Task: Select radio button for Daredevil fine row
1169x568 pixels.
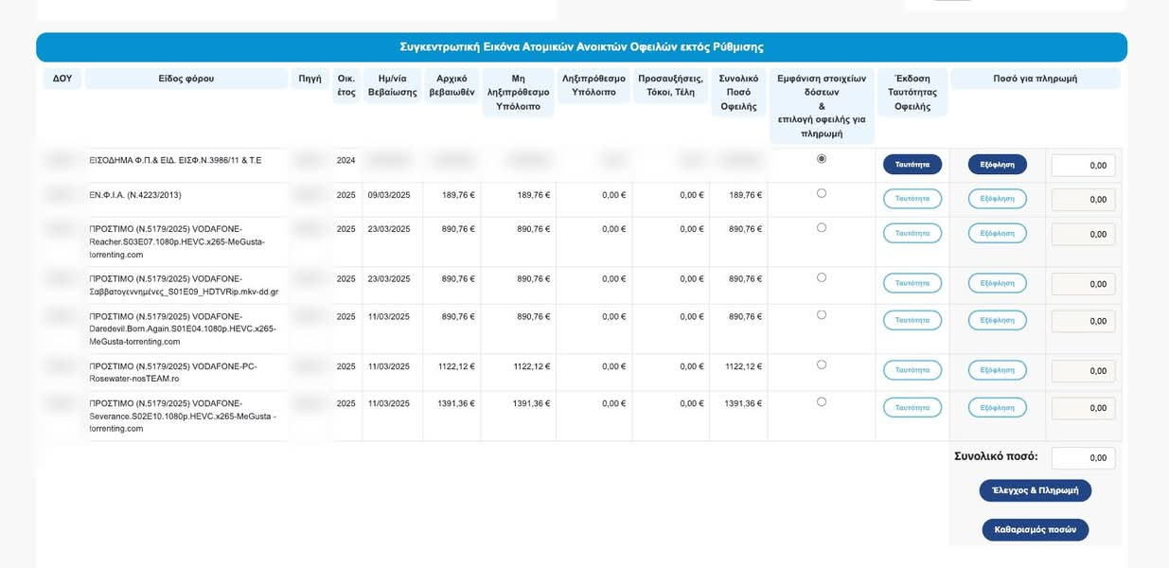Action: (821, 314)
